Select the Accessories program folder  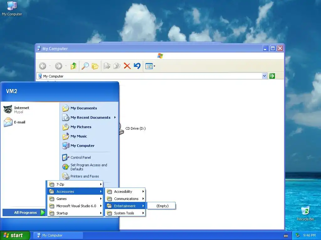point(75,192)
